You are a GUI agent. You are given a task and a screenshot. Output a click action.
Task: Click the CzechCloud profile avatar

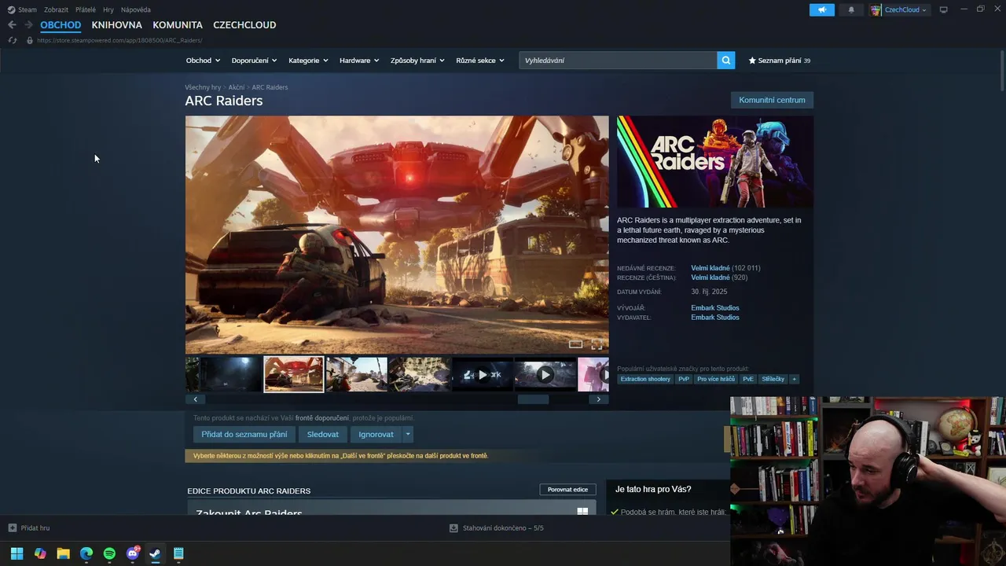coord(876,10)
